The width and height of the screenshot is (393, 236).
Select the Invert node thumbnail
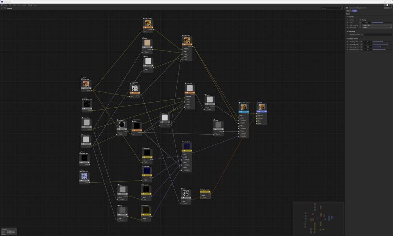[x=165, y=117]
